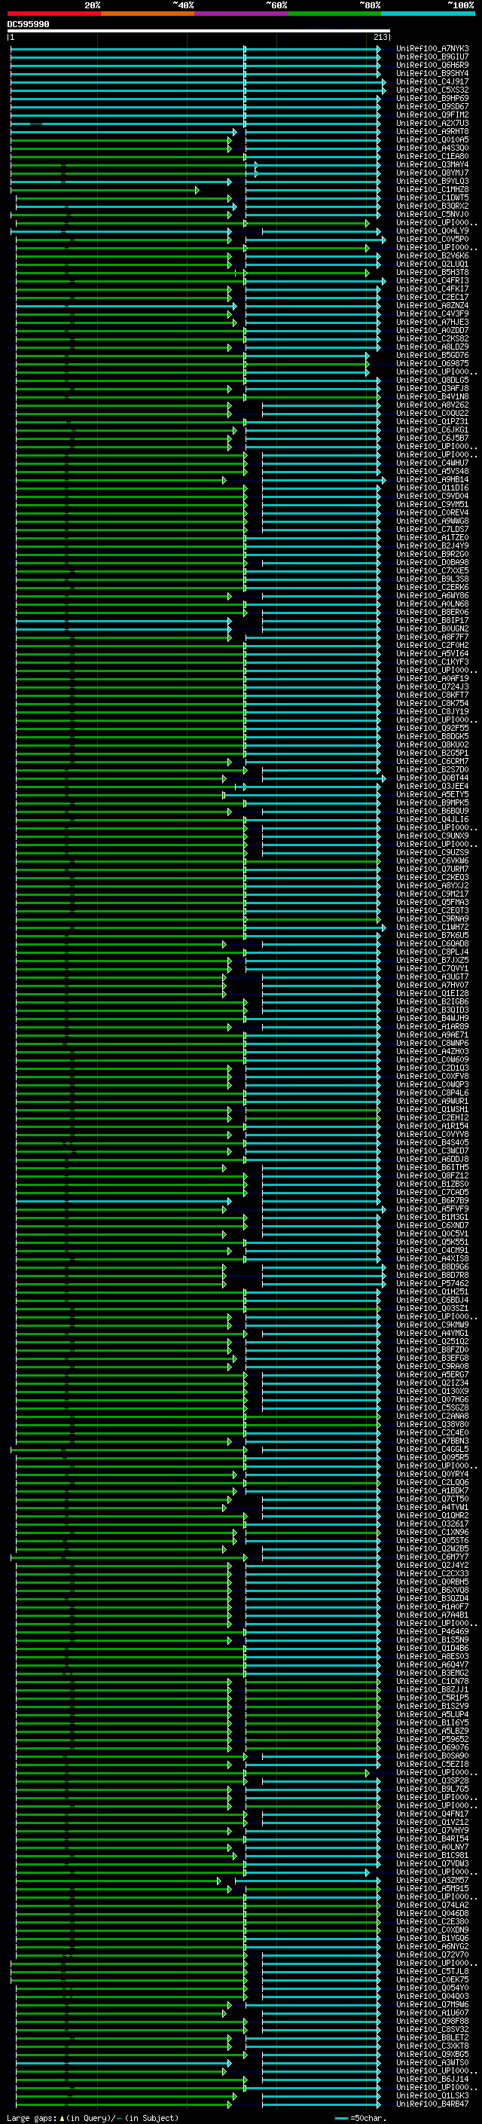This screenshot has height=2124, width=482.
Task: Select the UniRef100_Q1LSK3 label
Action: coord(432,2095)
